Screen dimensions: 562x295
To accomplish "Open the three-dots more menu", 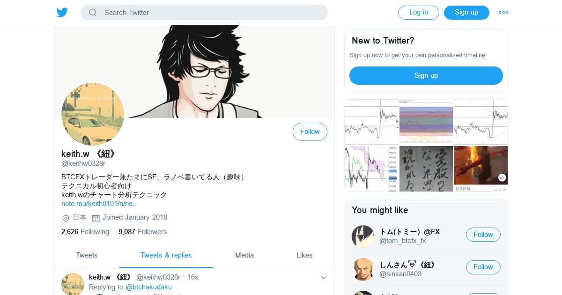I will click(x=503, y=13).
